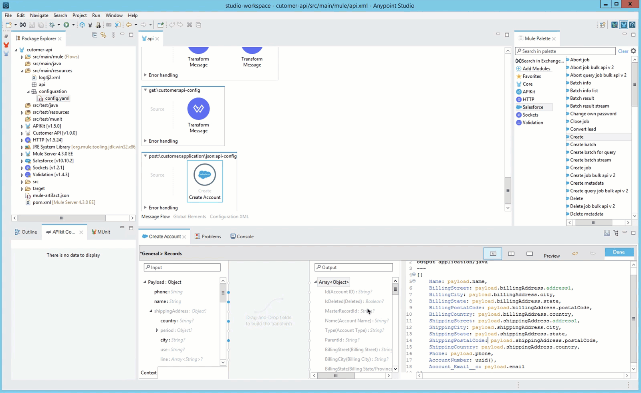This screenshot has width=641, height=393.
Task: Switch to the Console tab
Action: 242,236
